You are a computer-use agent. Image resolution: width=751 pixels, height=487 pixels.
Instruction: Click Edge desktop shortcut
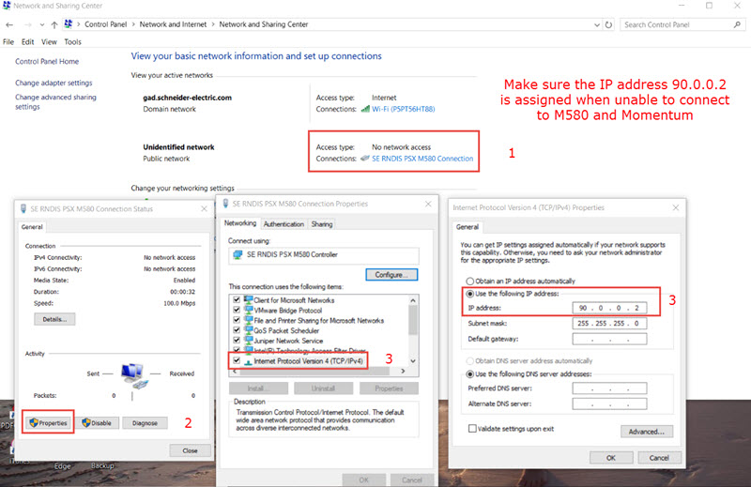[x=62, y=466]
